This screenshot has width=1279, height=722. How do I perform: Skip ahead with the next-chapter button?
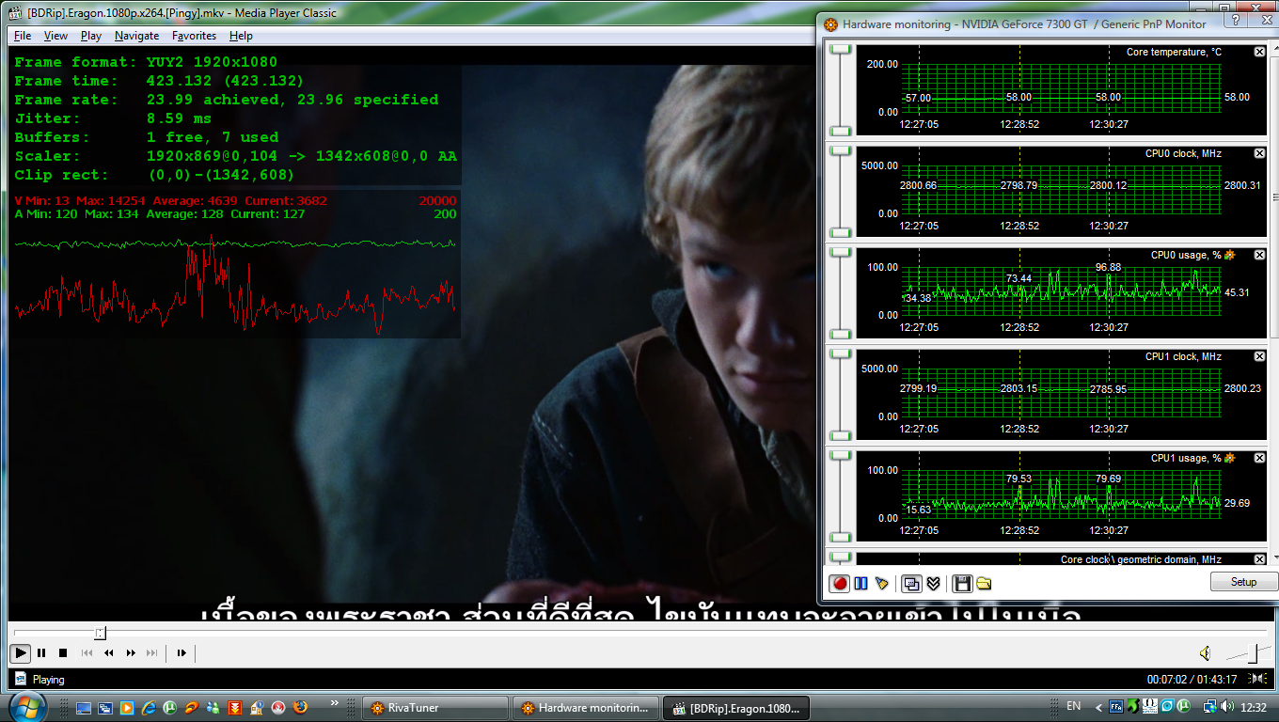click(152, 652)
